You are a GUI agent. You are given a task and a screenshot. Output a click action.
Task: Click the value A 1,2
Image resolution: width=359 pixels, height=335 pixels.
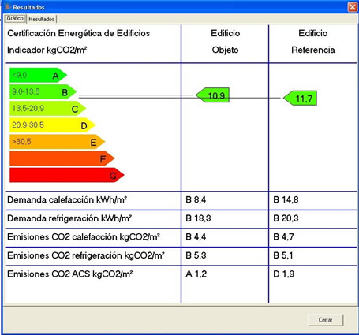[196, 274]
